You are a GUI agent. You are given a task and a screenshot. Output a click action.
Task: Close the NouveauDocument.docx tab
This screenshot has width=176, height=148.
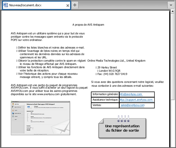[x=68, y=5]
